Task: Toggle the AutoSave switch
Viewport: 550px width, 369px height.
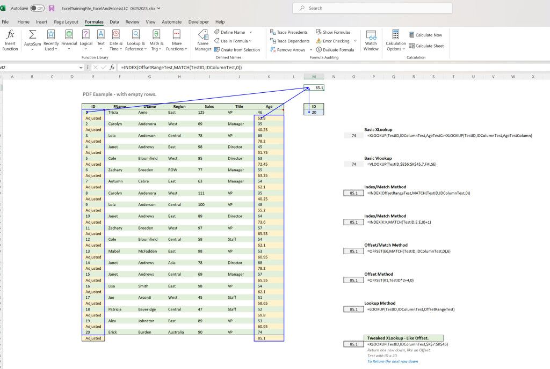Action: tap(37, 9)
